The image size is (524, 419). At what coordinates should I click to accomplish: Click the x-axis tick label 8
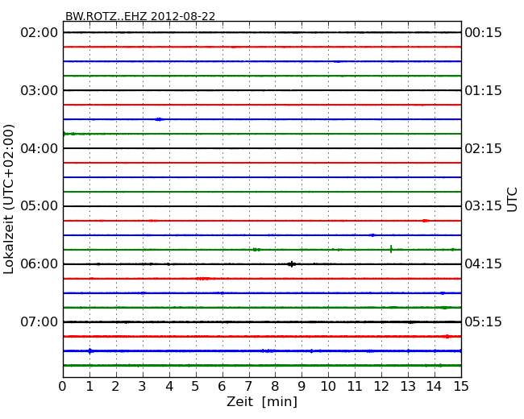point(275,387)
